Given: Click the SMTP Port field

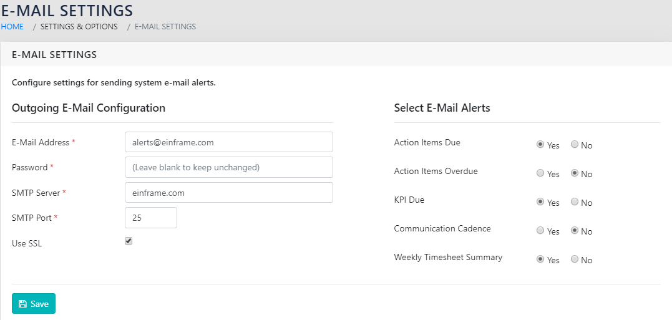Looking at the screenshot, I should coord(151,218).
